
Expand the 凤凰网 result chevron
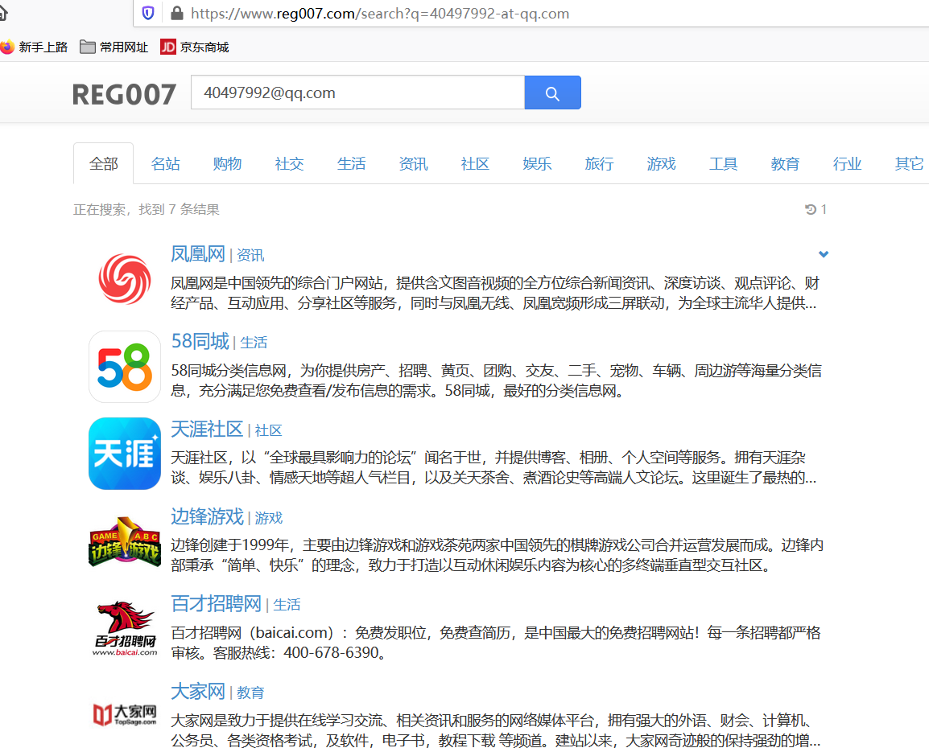(823, 254)
